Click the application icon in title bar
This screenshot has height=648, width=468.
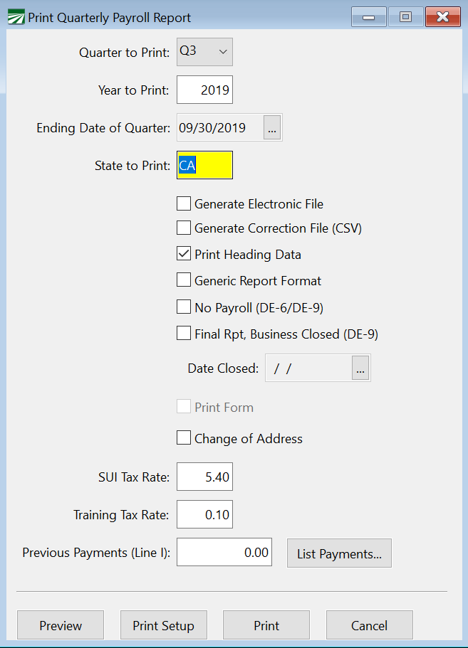[x=14, y=18]
